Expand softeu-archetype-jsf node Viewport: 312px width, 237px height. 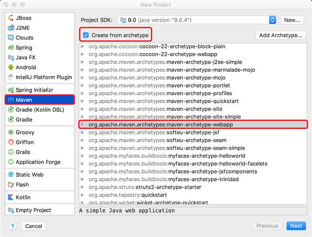pyautogui.click(x=82, y=132)
